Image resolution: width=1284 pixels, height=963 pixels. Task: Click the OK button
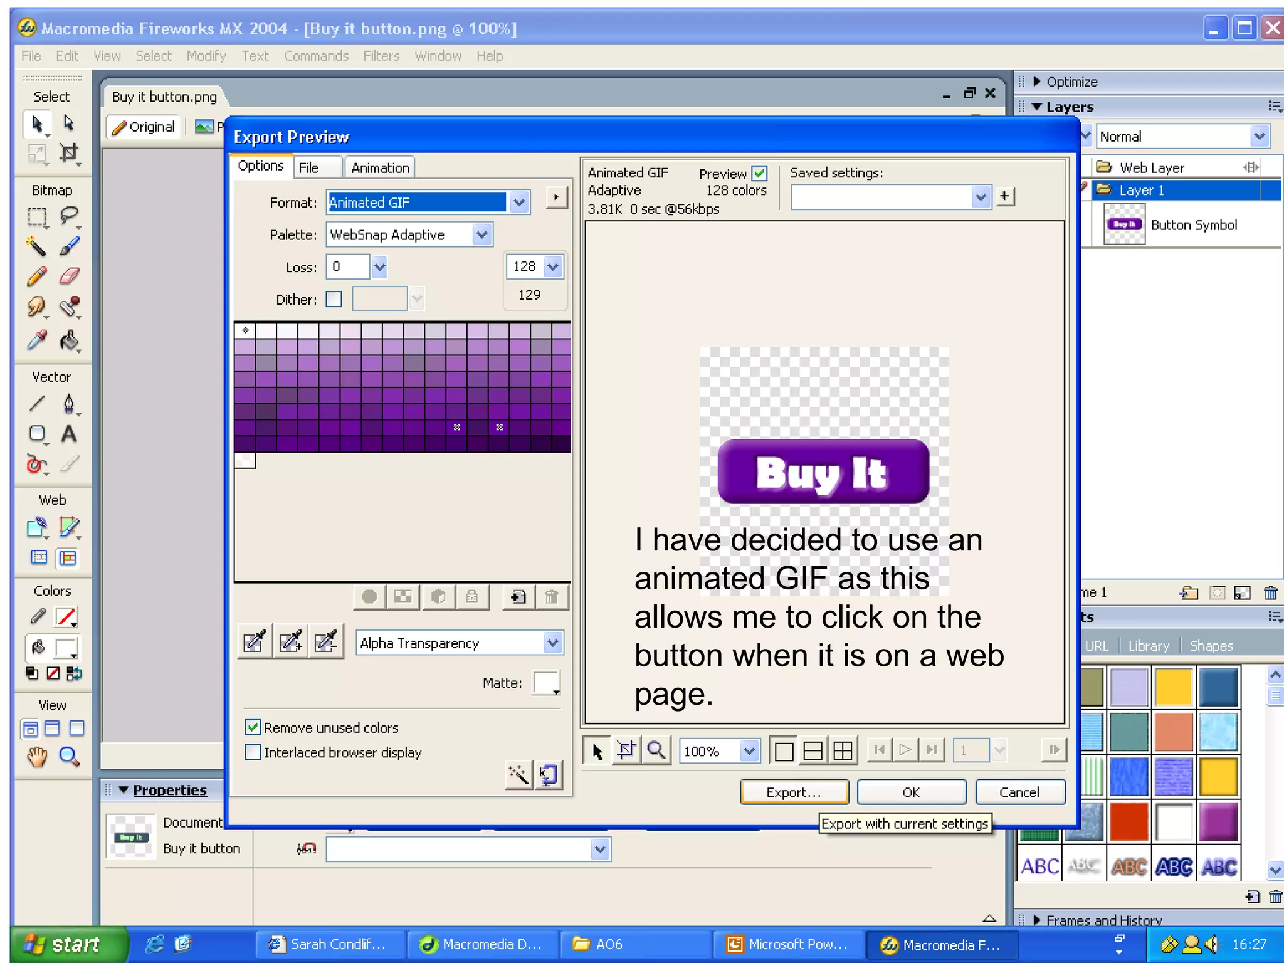coord(912,792)
